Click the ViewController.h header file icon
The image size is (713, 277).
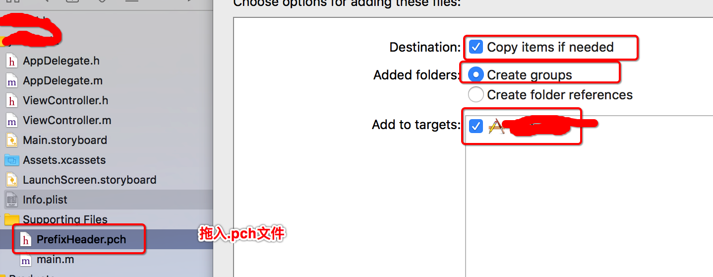(11, 101)
